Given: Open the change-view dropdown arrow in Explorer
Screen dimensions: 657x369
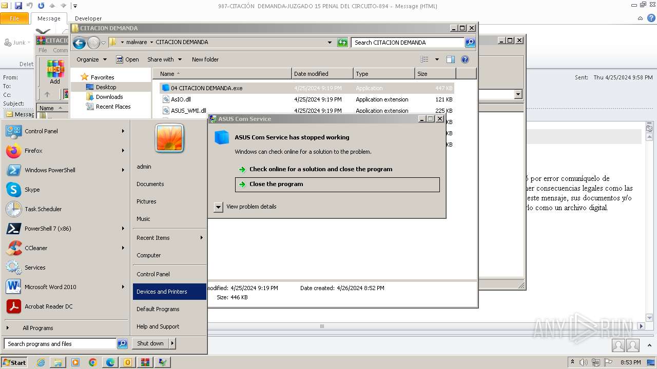Looking at the screenshot, I should pos(437,59).
